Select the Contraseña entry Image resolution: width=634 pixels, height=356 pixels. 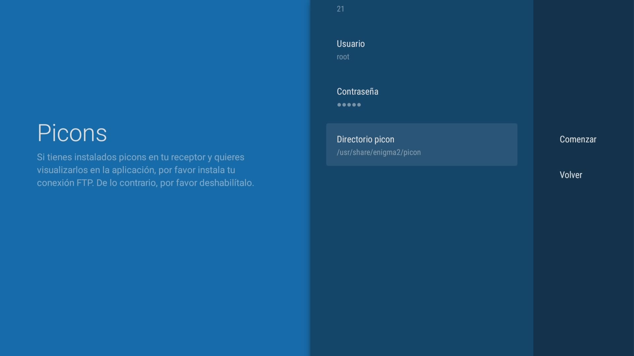(421, 97)
